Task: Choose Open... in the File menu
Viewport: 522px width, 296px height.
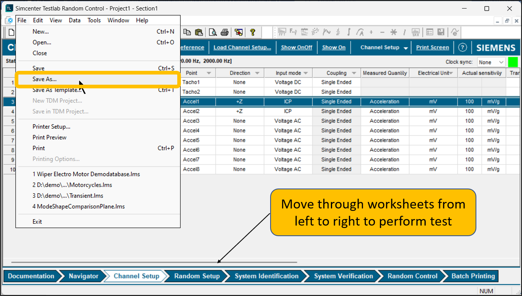Action: tap(42, 42)
